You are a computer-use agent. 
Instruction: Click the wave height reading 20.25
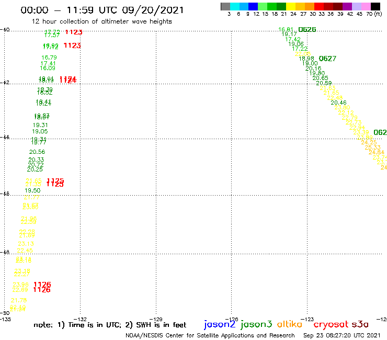pyautogui.click(x=35, y=169)
